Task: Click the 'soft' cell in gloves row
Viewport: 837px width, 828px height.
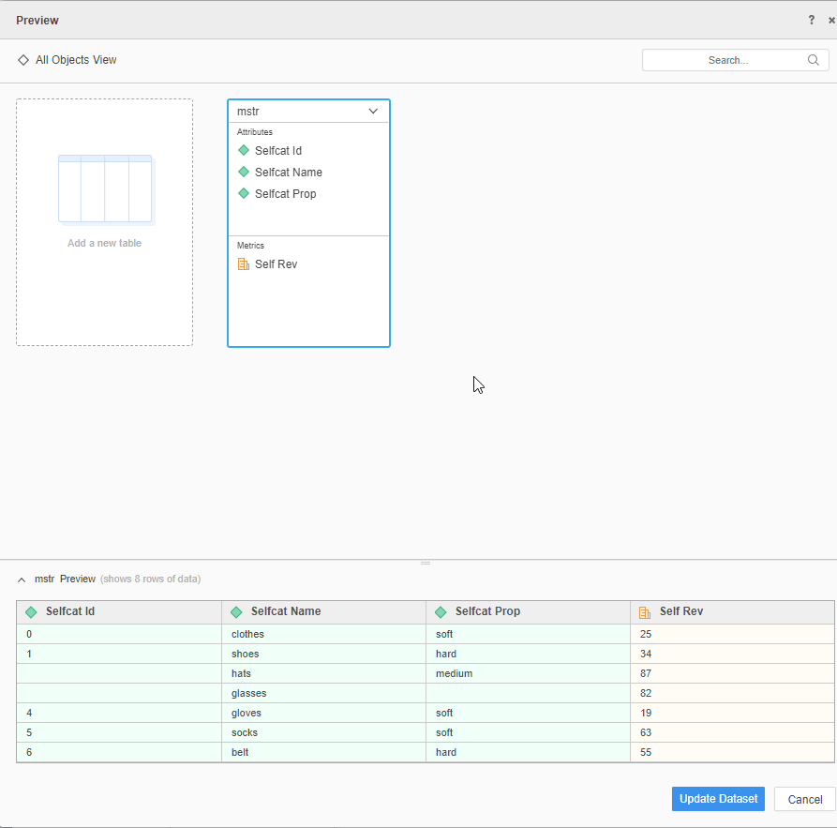Action: tap(529, 714)
